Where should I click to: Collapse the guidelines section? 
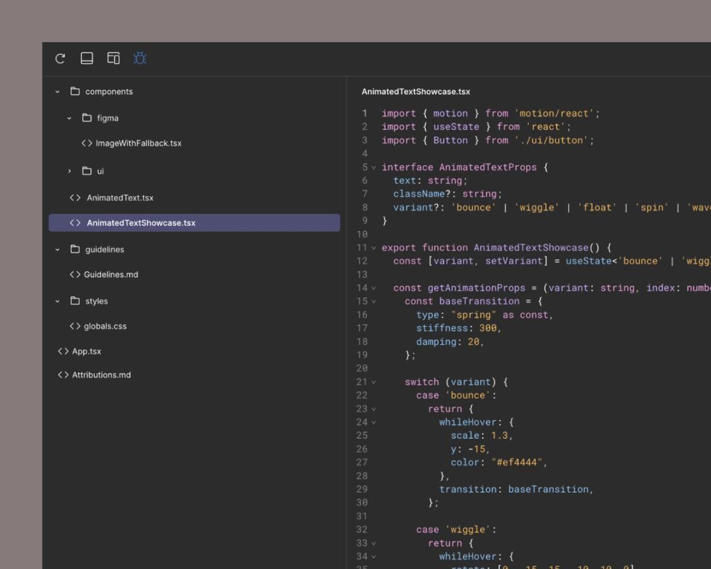click(57, 250)
